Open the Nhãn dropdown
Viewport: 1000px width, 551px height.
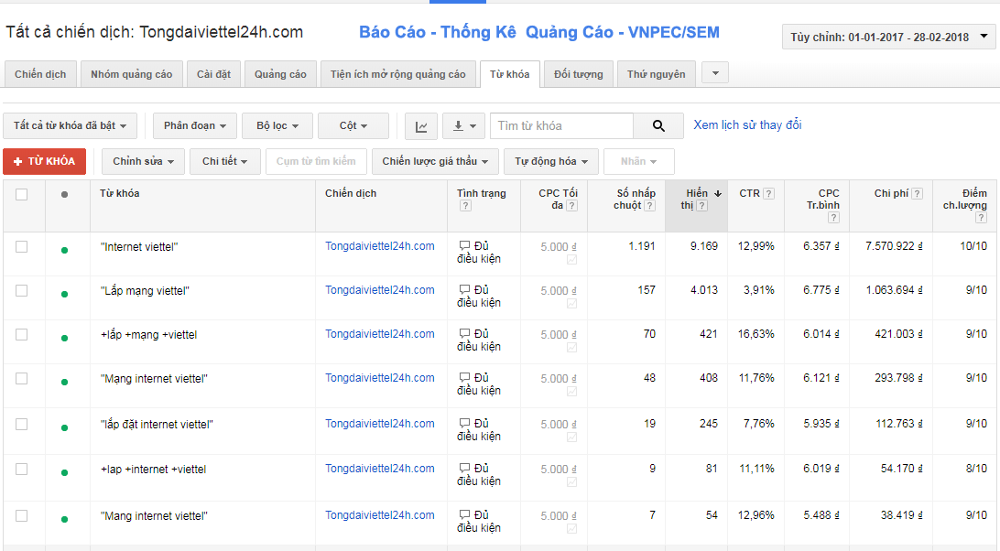coord(639,161)
